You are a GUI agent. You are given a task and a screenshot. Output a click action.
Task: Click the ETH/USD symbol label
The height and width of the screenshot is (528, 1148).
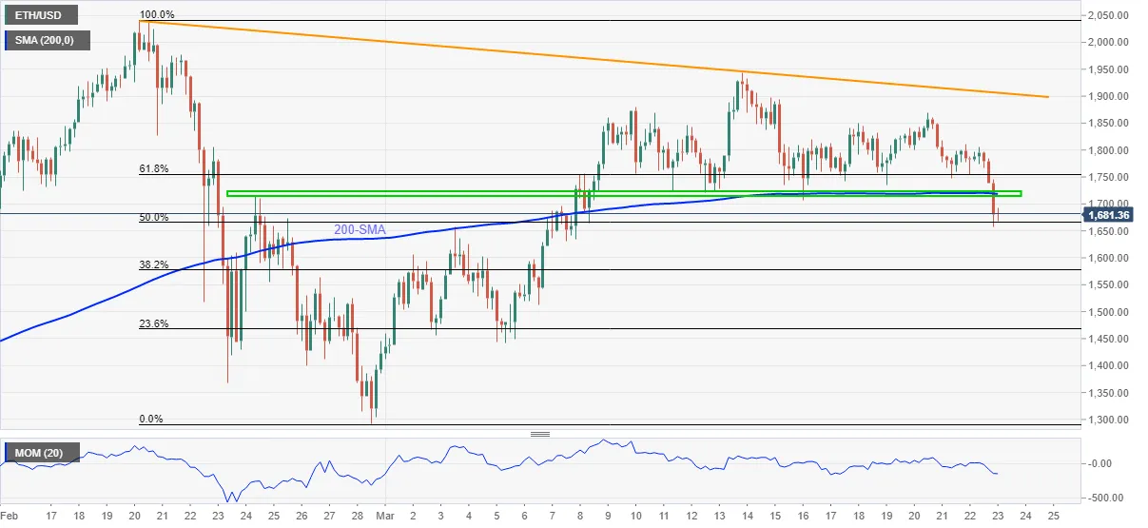point(37,19)
